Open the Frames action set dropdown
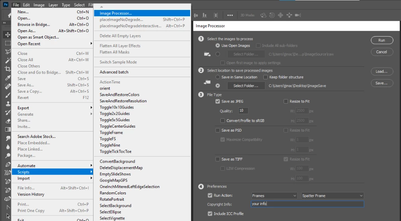401x221 pixels. coord(274,196)
